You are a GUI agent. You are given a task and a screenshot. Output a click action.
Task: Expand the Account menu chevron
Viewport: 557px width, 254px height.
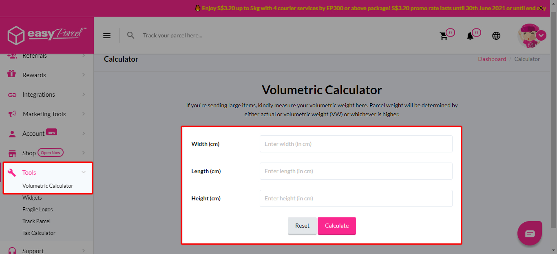(84, 133)
